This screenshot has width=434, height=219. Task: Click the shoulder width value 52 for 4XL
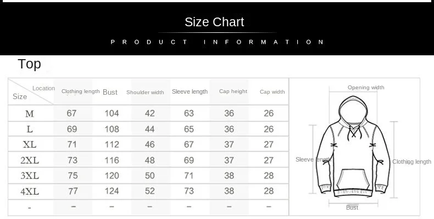(x=150, y=191)
